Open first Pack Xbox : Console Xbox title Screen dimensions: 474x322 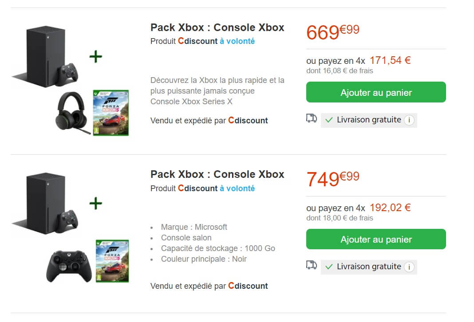pos(217,27)
